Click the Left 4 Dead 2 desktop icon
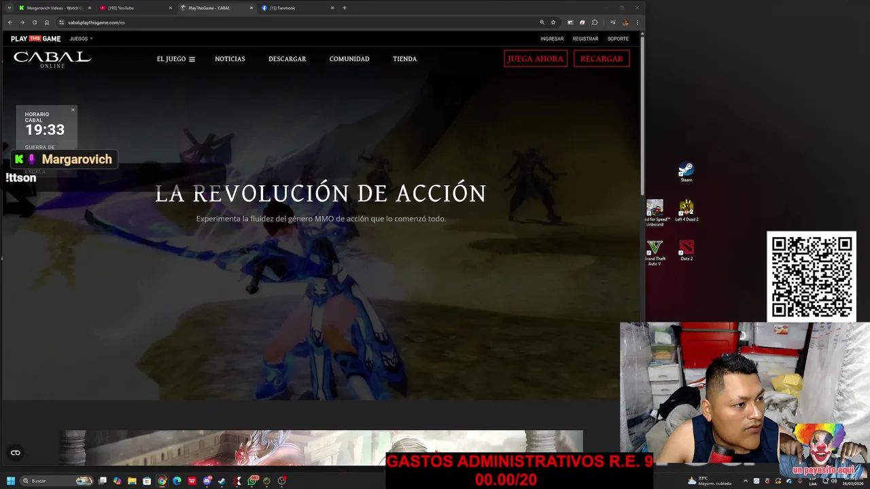The height and width of the screenshot is (489, 870). (x=686, y=211)
